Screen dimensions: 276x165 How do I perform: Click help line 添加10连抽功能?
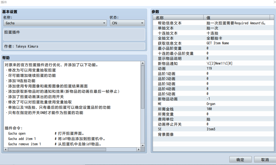pos(21,81)
